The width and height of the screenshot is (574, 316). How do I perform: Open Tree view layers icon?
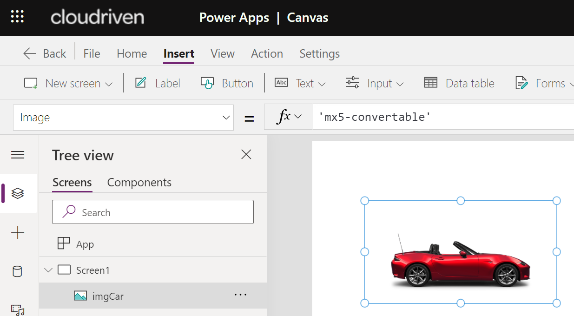pos(18,193)
